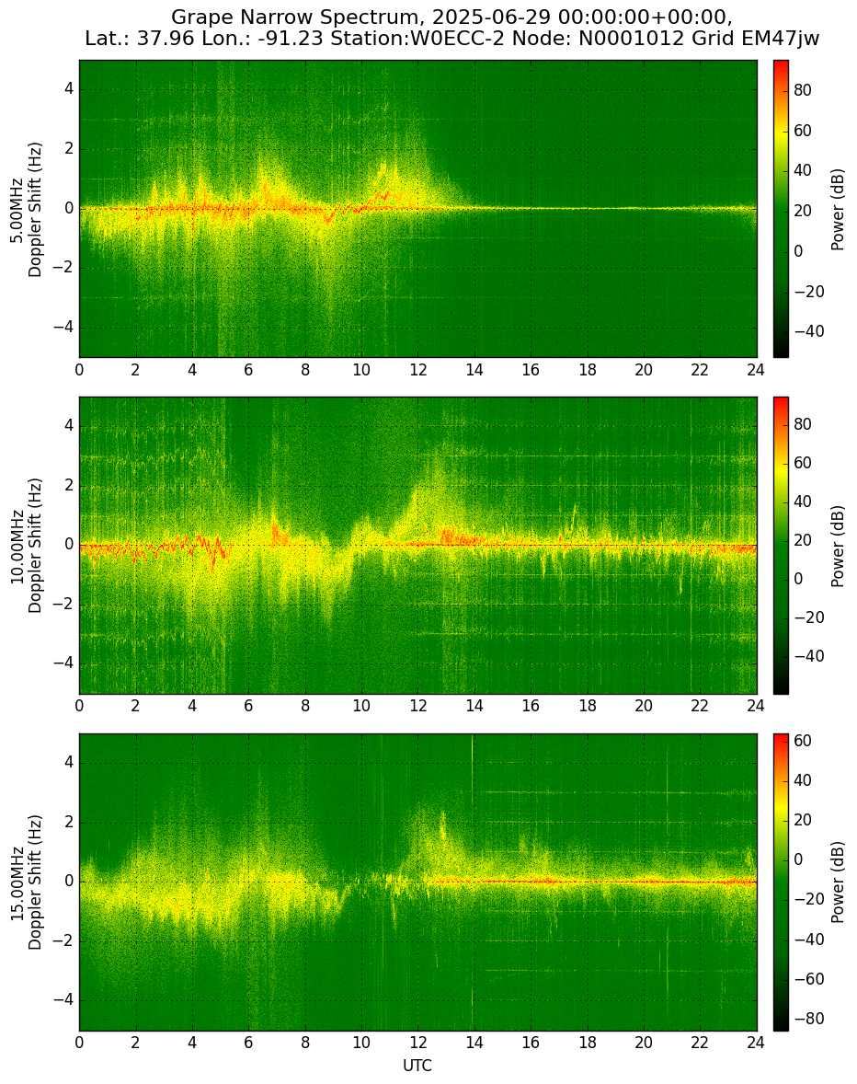Click the 6 tick under the 10.00MHz plot

point(248,706)
